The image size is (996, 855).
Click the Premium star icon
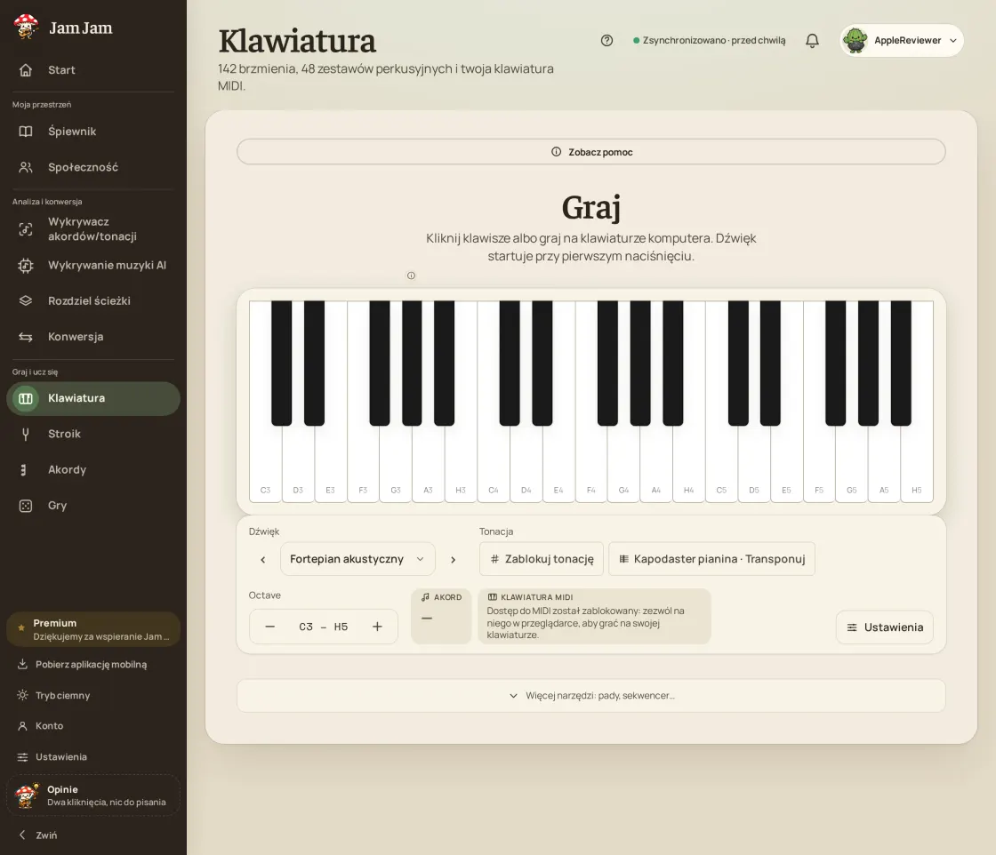click(21, 627)
